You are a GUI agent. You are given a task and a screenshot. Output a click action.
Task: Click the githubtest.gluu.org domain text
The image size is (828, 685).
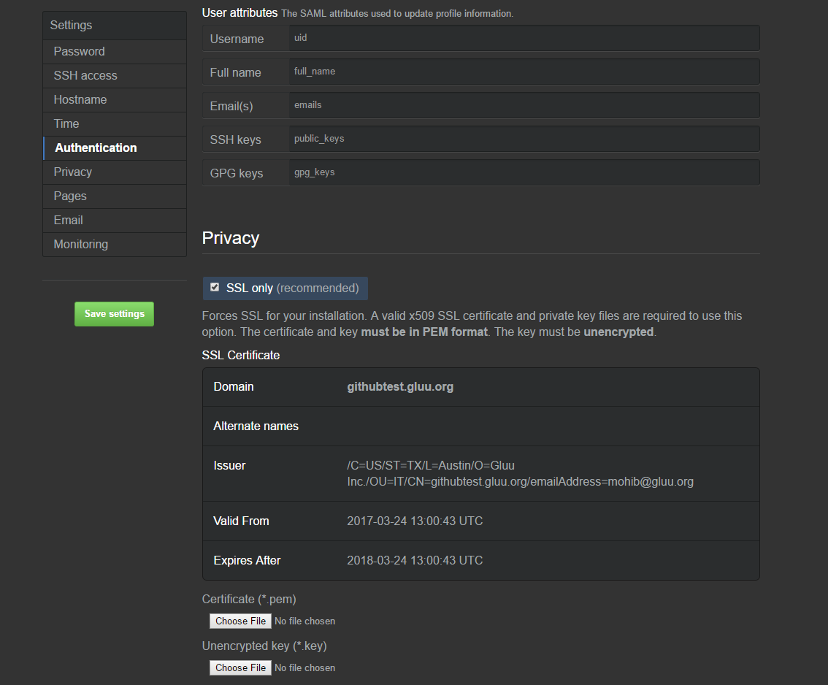point(400,387)
